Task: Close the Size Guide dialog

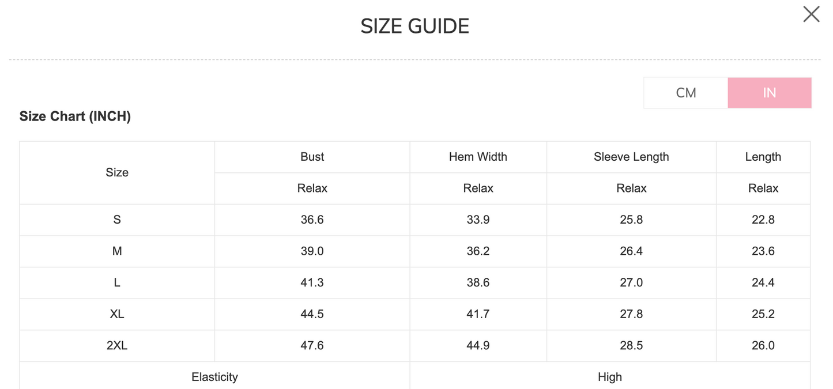Action: pos(811,14)
